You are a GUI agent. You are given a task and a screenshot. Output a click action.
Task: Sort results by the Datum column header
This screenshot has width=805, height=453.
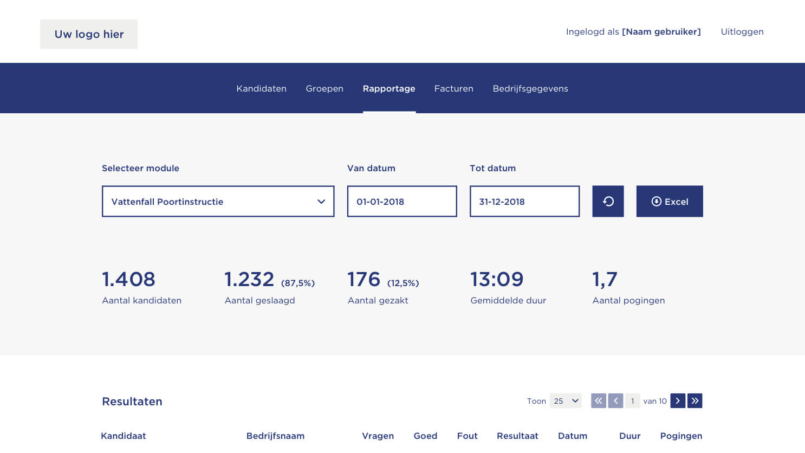pyautogui.click(x=573, y=436)
